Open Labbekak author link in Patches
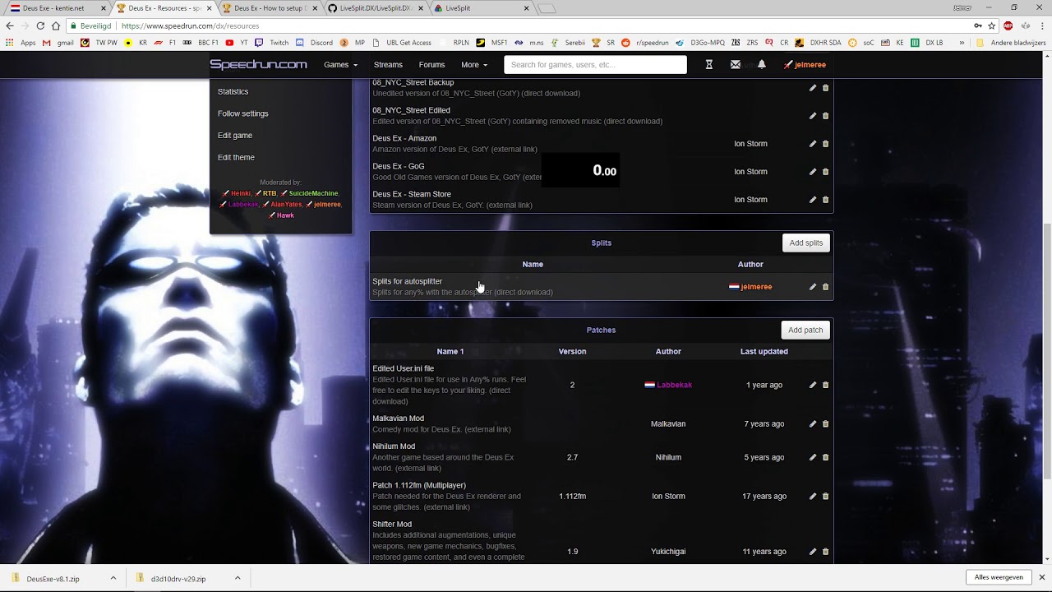 [674, 385]
